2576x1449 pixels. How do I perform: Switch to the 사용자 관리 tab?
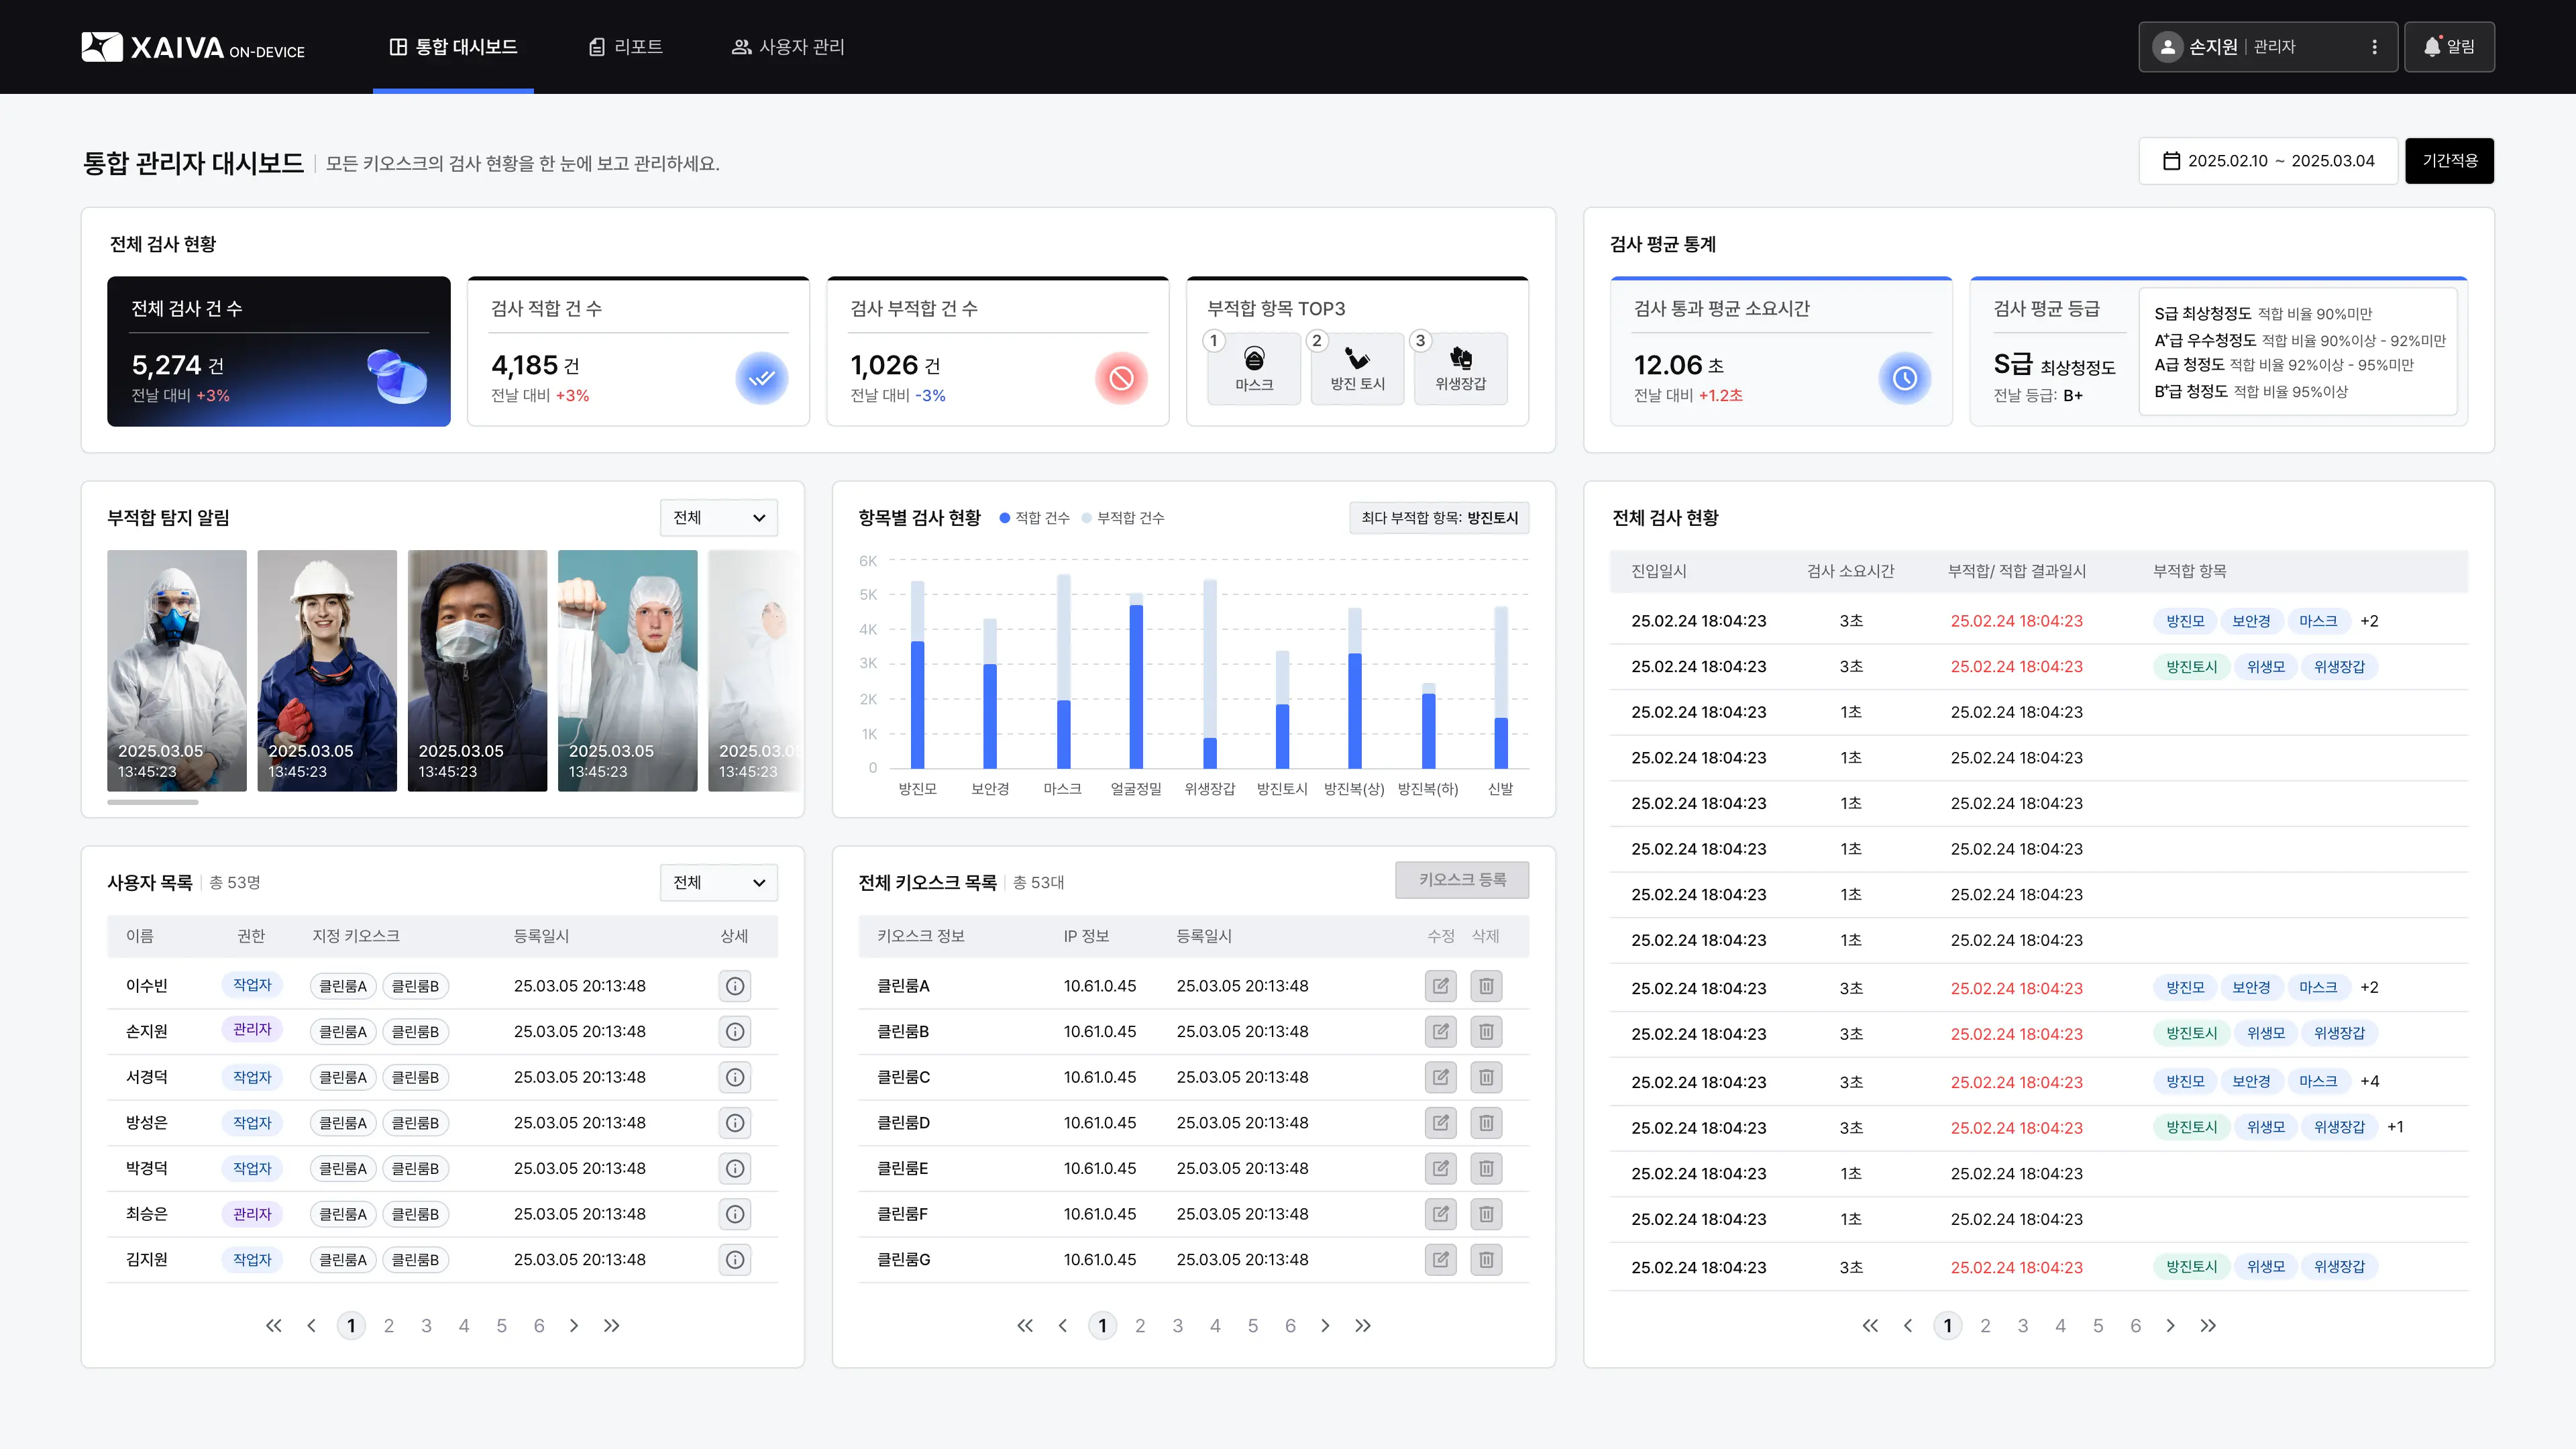click(788, 47)
